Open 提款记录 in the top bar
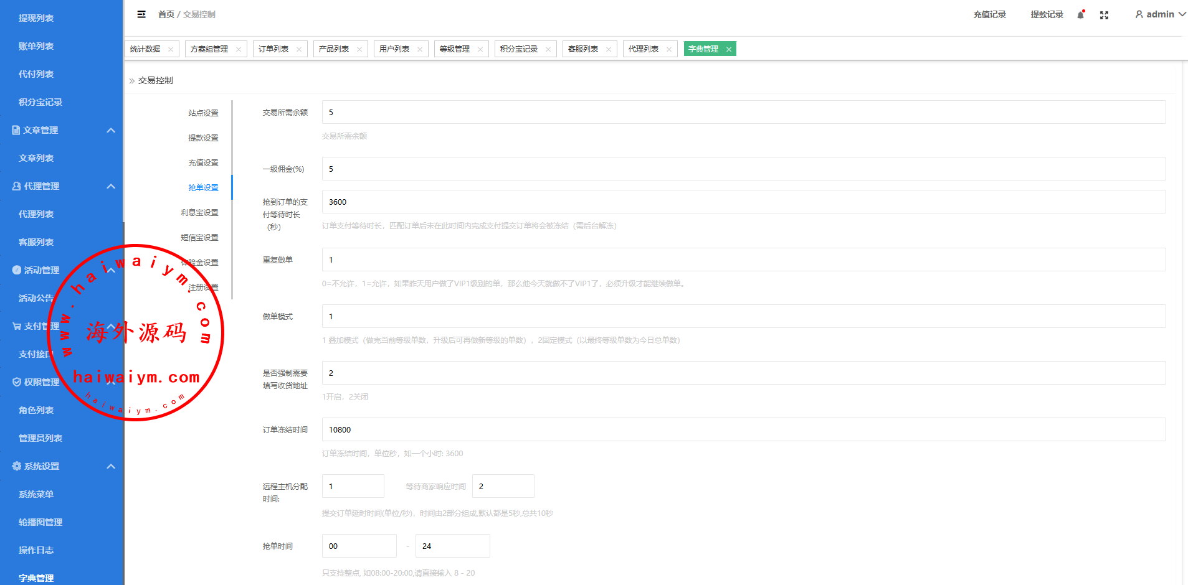Viewport: 1188px width, 585px height. click(x=1047, y=14)
